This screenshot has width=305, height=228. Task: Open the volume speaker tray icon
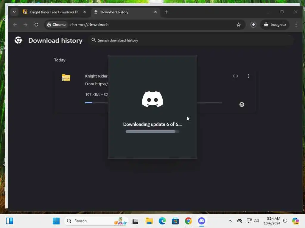tap(256, 221)
